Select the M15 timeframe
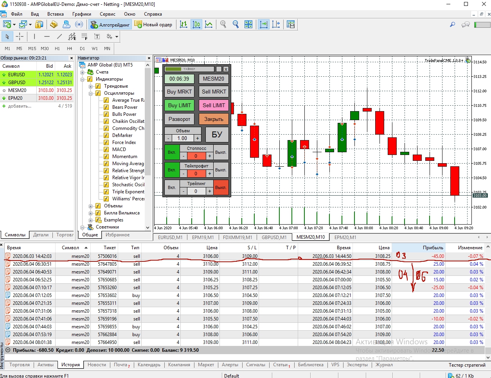Screen dimensions: 491x378 click(x=32, y=49)
